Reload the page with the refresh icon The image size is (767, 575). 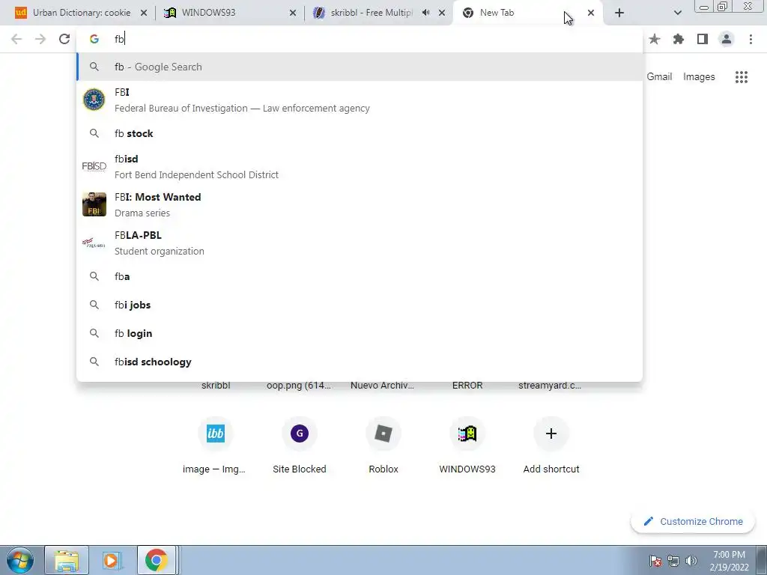pyautogui.click(x=64, y=39)
